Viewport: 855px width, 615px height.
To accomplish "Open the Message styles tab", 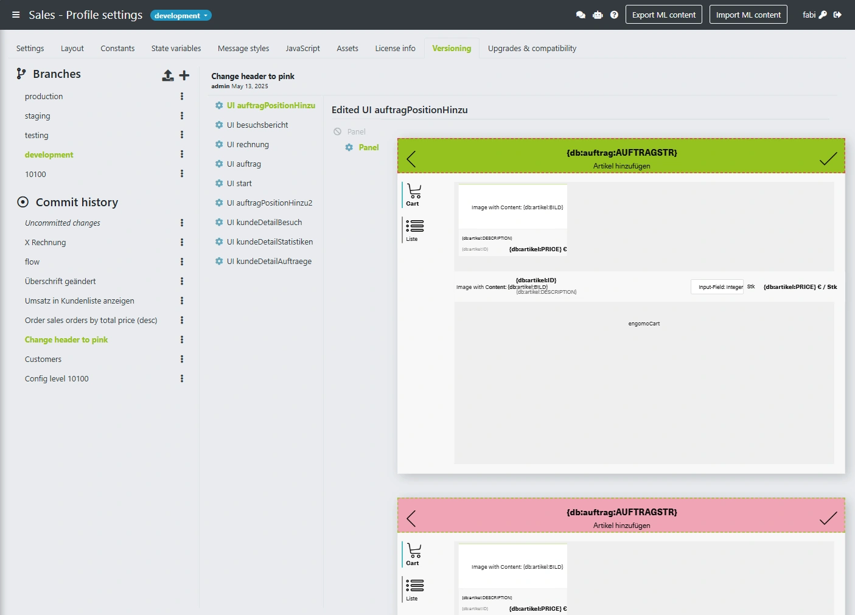I will pyautogui.click(x=243, y=48).
